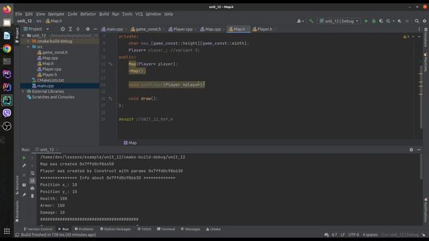
Task: Collapse the src folder
Action: coord(28,47)
